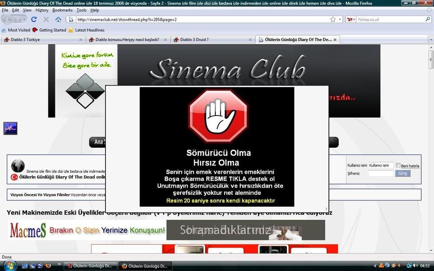This screenshot has width=434, height=271.
Task: Enable the 'Beni hatırla' checkbox
Action: click(x=398, y=166)
